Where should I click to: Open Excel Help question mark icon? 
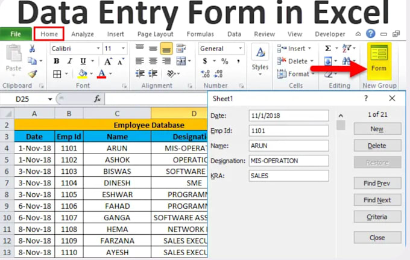(371, 34)
